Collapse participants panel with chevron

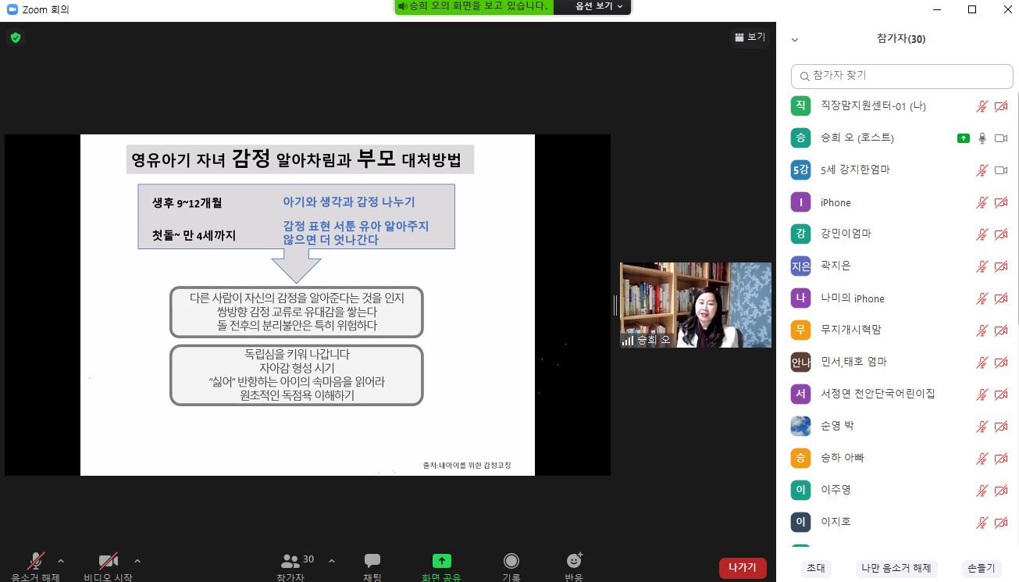(x=795, y=40)
